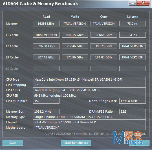This screenshot has width=152, height=150.
Task: Click the empty L4 Cache Write field
Action: [75, 69]
